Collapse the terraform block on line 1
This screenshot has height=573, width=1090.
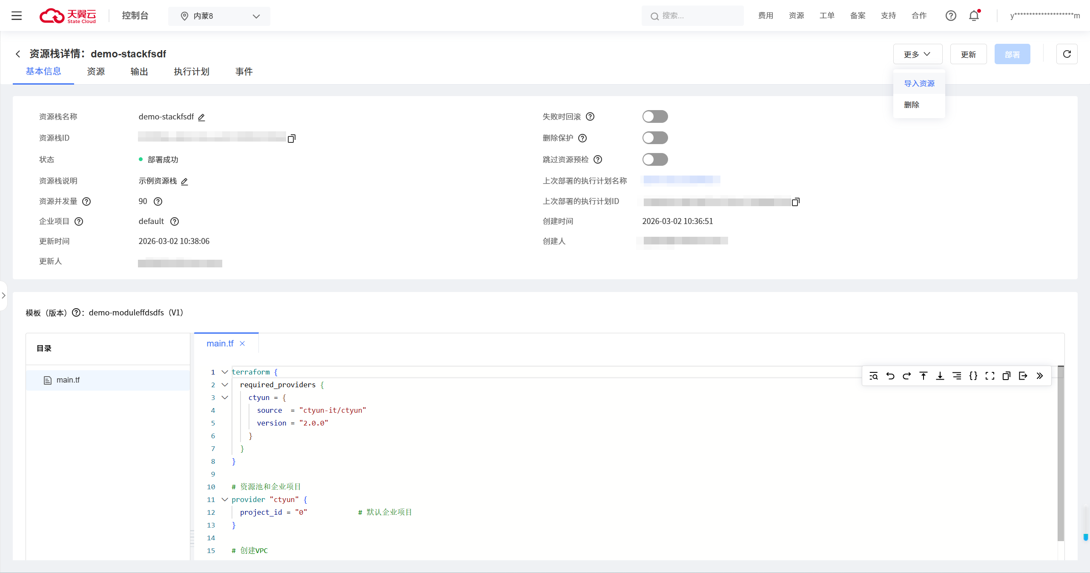pyautogui.click(x=225, y=372)
